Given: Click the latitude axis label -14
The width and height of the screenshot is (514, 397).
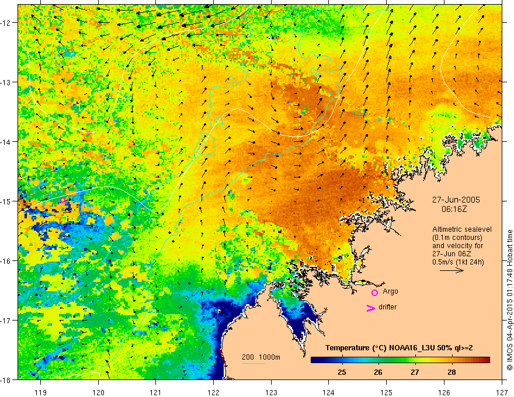Looking at the screenshot, I should (6, 141).
